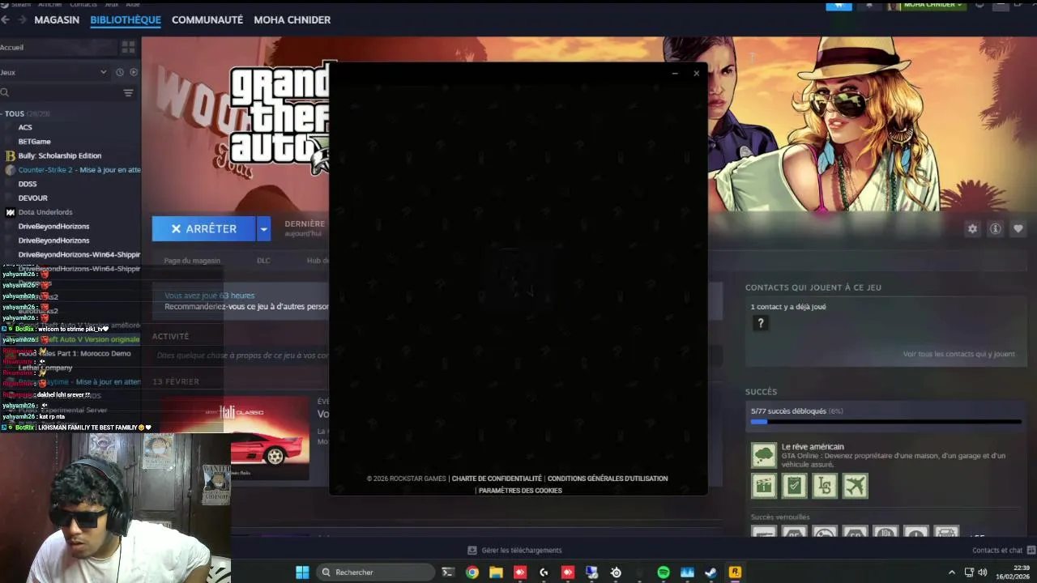
Task: Open File Explorer from the taskbar
Action: [x=496, y=572]
